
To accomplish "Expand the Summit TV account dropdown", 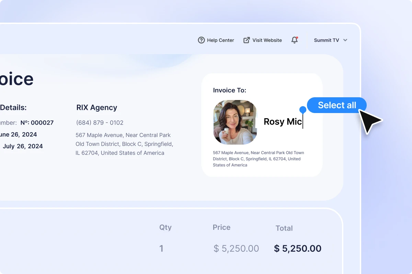I will point(331,40).
